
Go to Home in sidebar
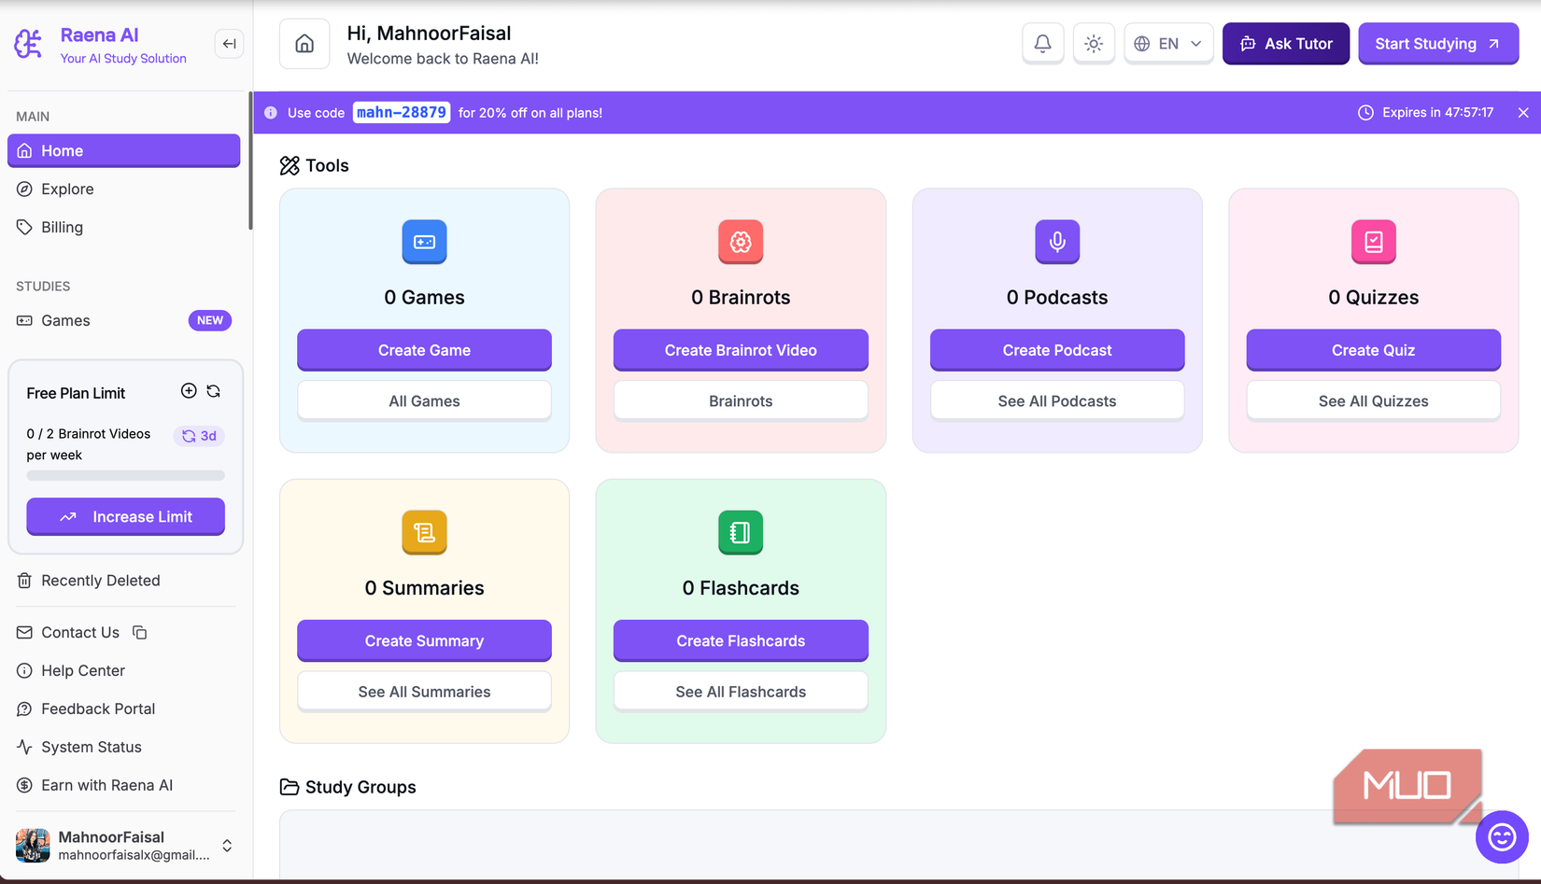click(x=124, y=151)
